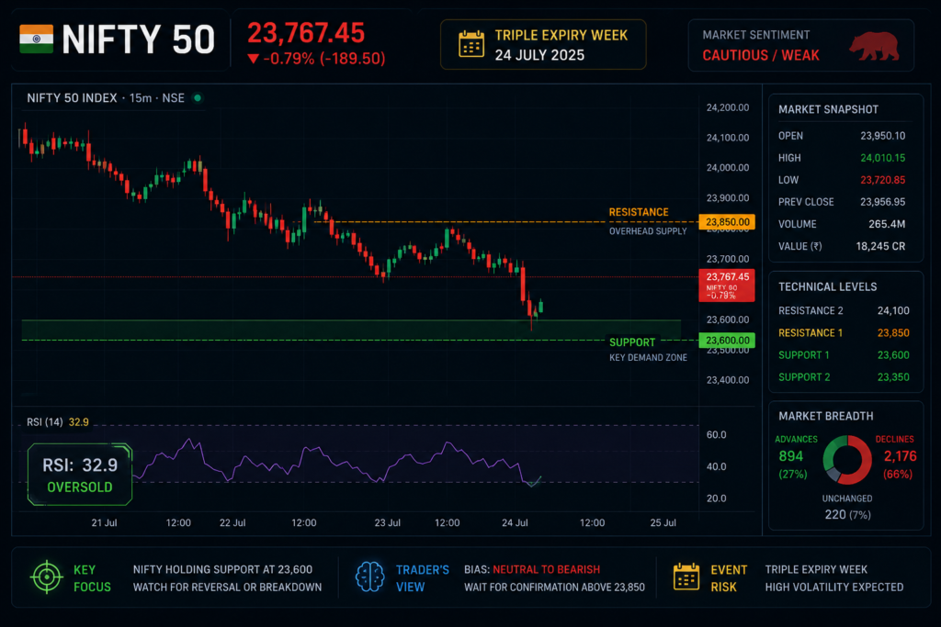Click the 25 Jul date on time axis
The width and height of the screenshot is (941, 627).
pos(663,522)
